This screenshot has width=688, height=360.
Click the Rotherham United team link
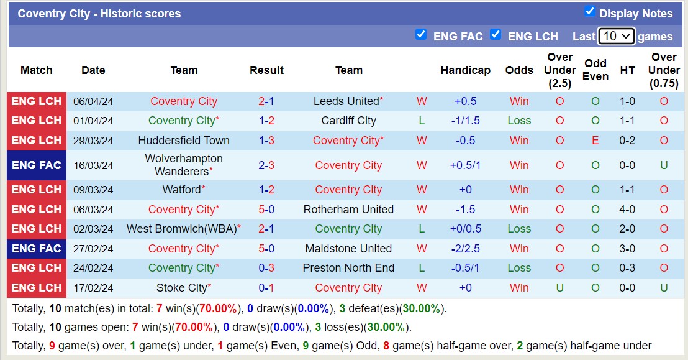(349, 210)
